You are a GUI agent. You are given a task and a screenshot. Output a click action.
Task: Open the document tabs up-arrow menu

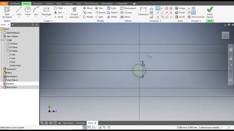pyautogui.click(x=60, y=123)
